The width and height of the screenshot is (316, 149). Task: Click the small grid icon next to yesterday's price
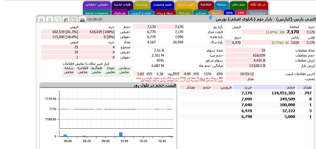[x=228, y=42]
